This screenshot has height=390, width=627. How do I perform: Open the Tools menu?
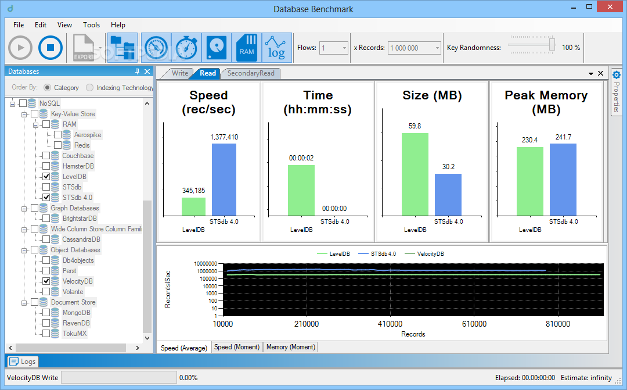tap(91, 25)
